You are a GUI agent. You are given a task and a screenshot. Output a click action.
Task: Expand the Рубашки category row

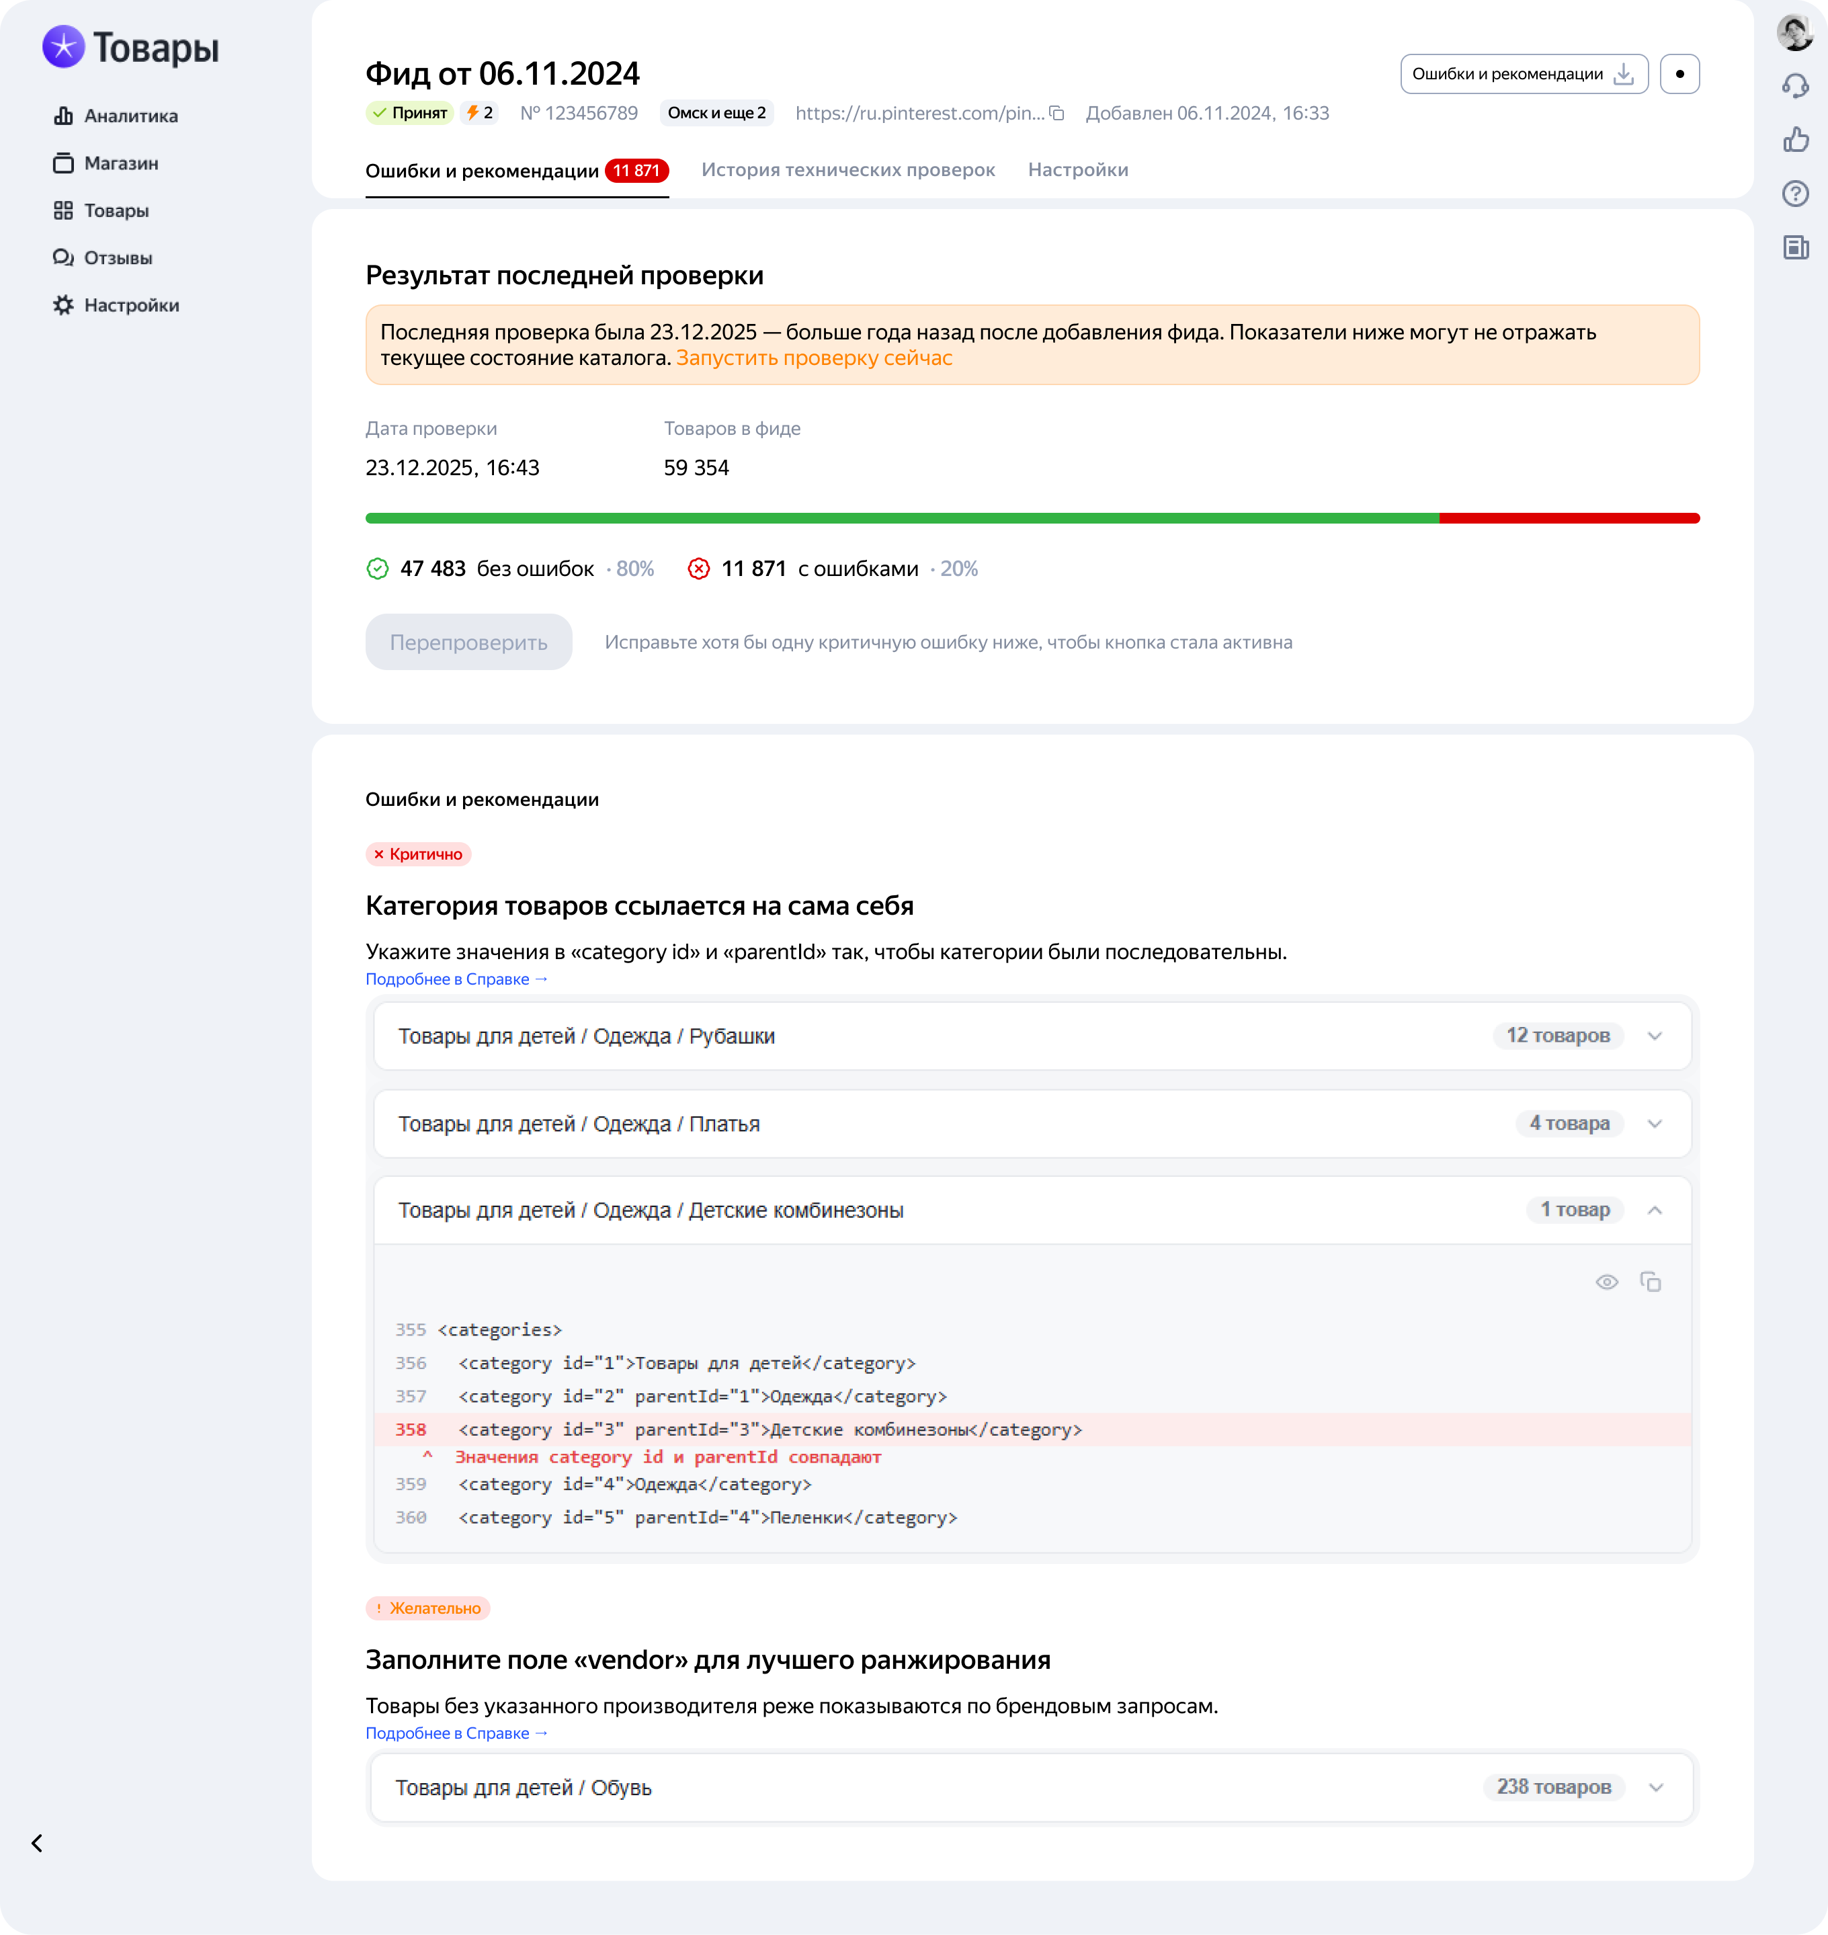point(1033,1036)
